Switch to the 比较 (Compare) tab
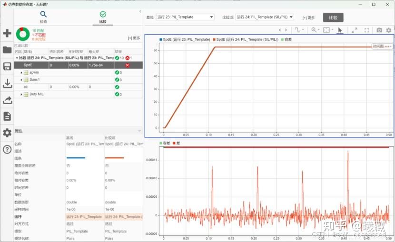 102,17
